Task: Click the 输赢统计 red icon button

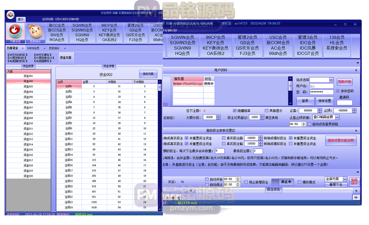Action: [x=354, y=182]
